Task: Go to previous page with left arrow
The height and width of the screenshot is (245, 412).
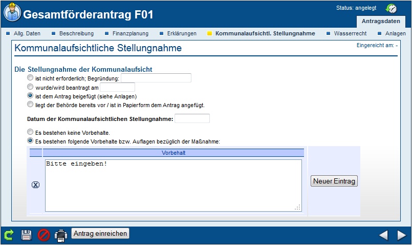Action: point(383,235)
